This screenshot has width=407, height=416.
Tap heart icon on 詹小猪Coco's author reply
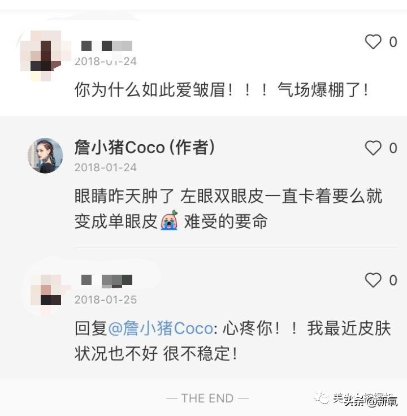(373, 148)
